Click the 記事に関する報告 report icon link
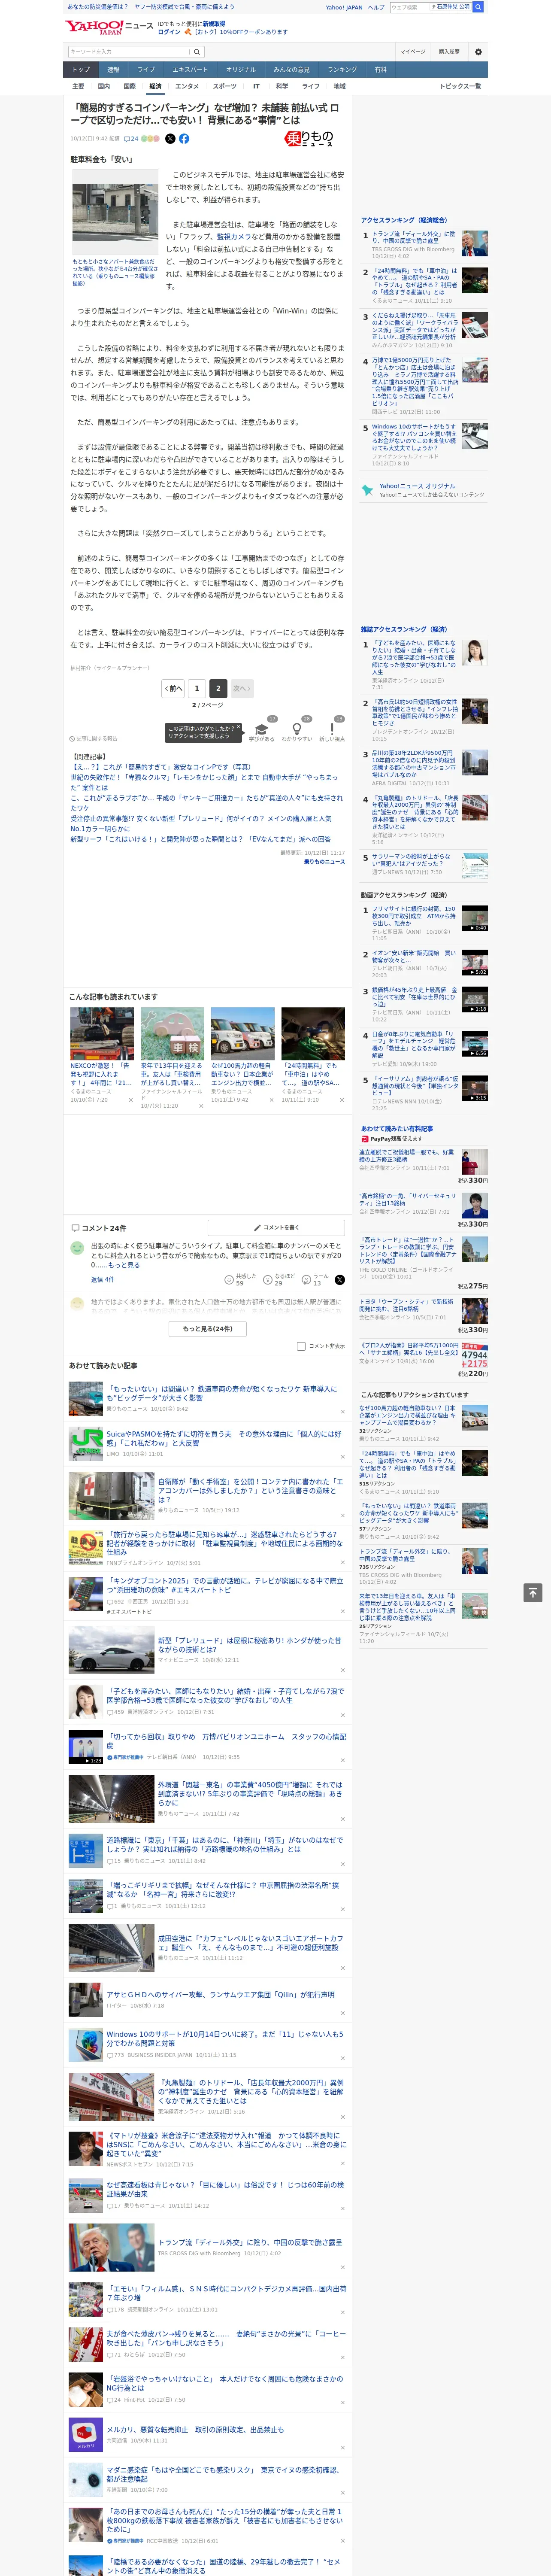Image resolution: width=551 pixels, height=2576 pixels. [93, 739]
